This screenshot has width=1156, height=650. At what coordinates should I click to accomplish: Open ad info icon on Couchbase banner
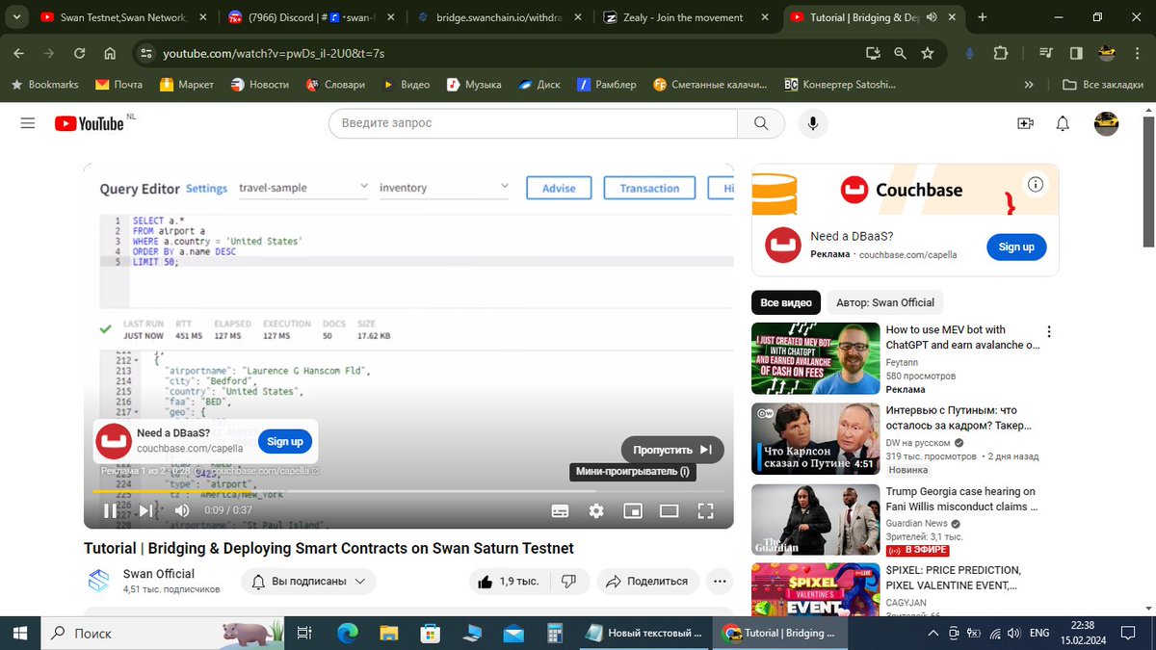point(1036,184)
